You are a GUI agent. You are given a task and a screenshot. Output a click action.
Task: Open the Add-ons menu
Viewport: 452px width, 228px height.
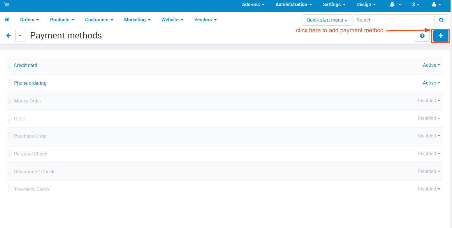pyautogui.click(x=253, y=4)
